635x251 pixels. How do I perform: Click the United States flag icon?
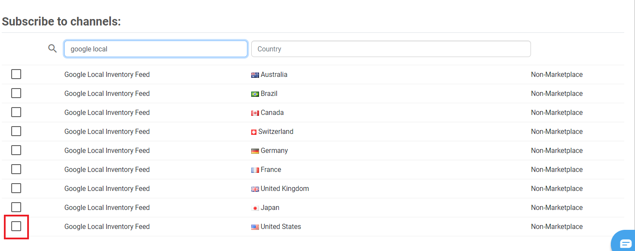pos(255,227)
